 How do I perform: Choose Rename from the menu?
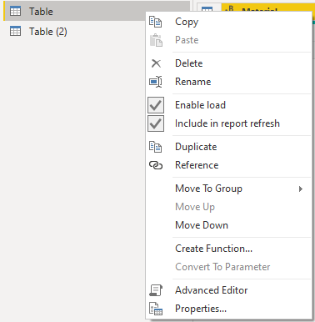[x=229, y=82]
